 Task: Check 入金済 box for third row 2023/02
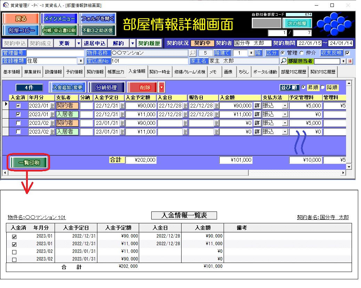pos(18,123)
